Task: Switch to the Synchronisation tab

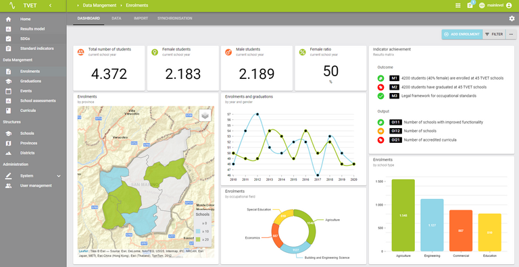Action: (x=175, y=18)
